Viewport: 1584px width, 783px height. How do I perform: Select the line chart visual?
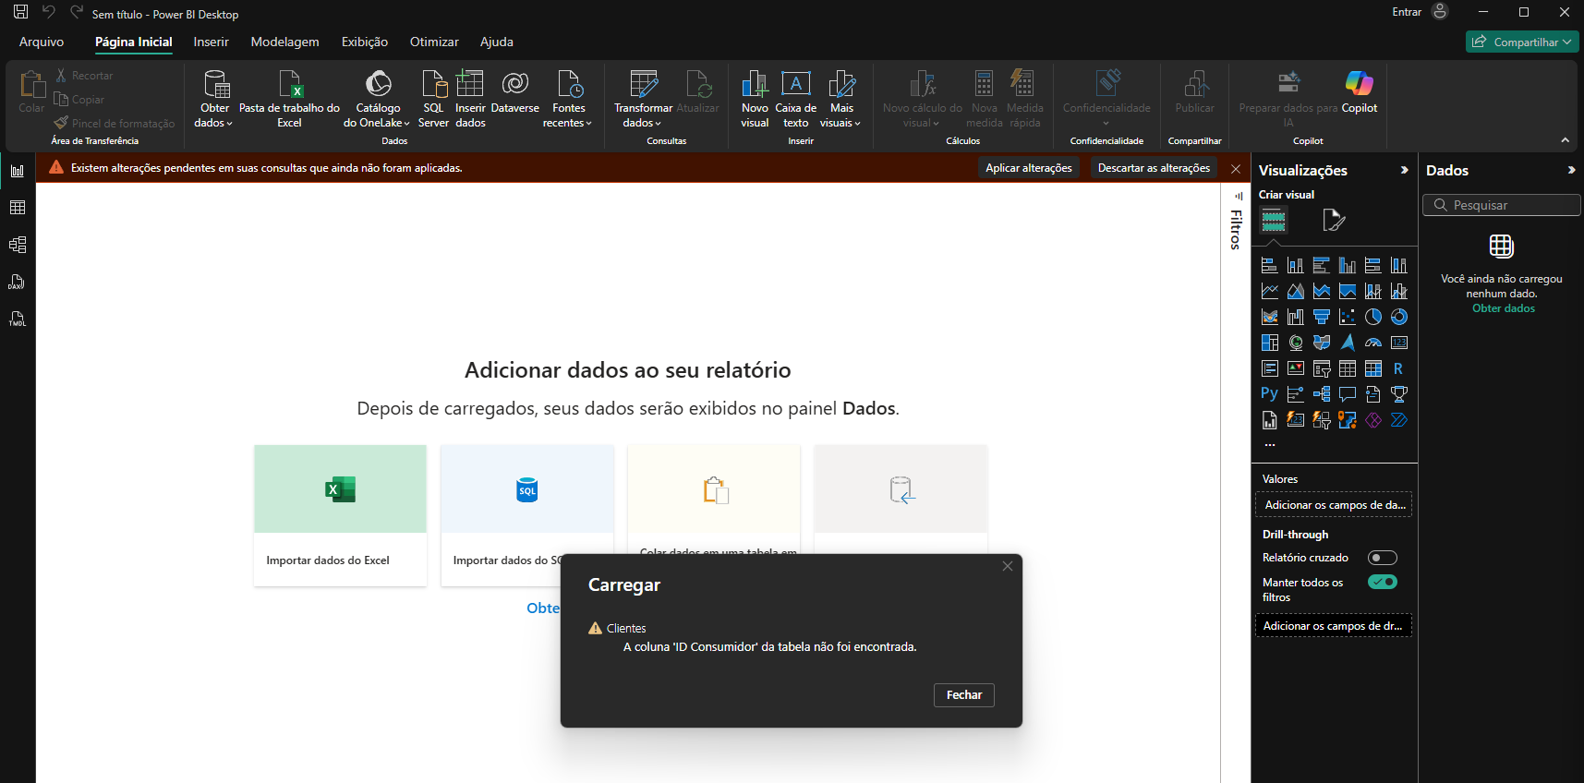click(x=1270, y=291)
